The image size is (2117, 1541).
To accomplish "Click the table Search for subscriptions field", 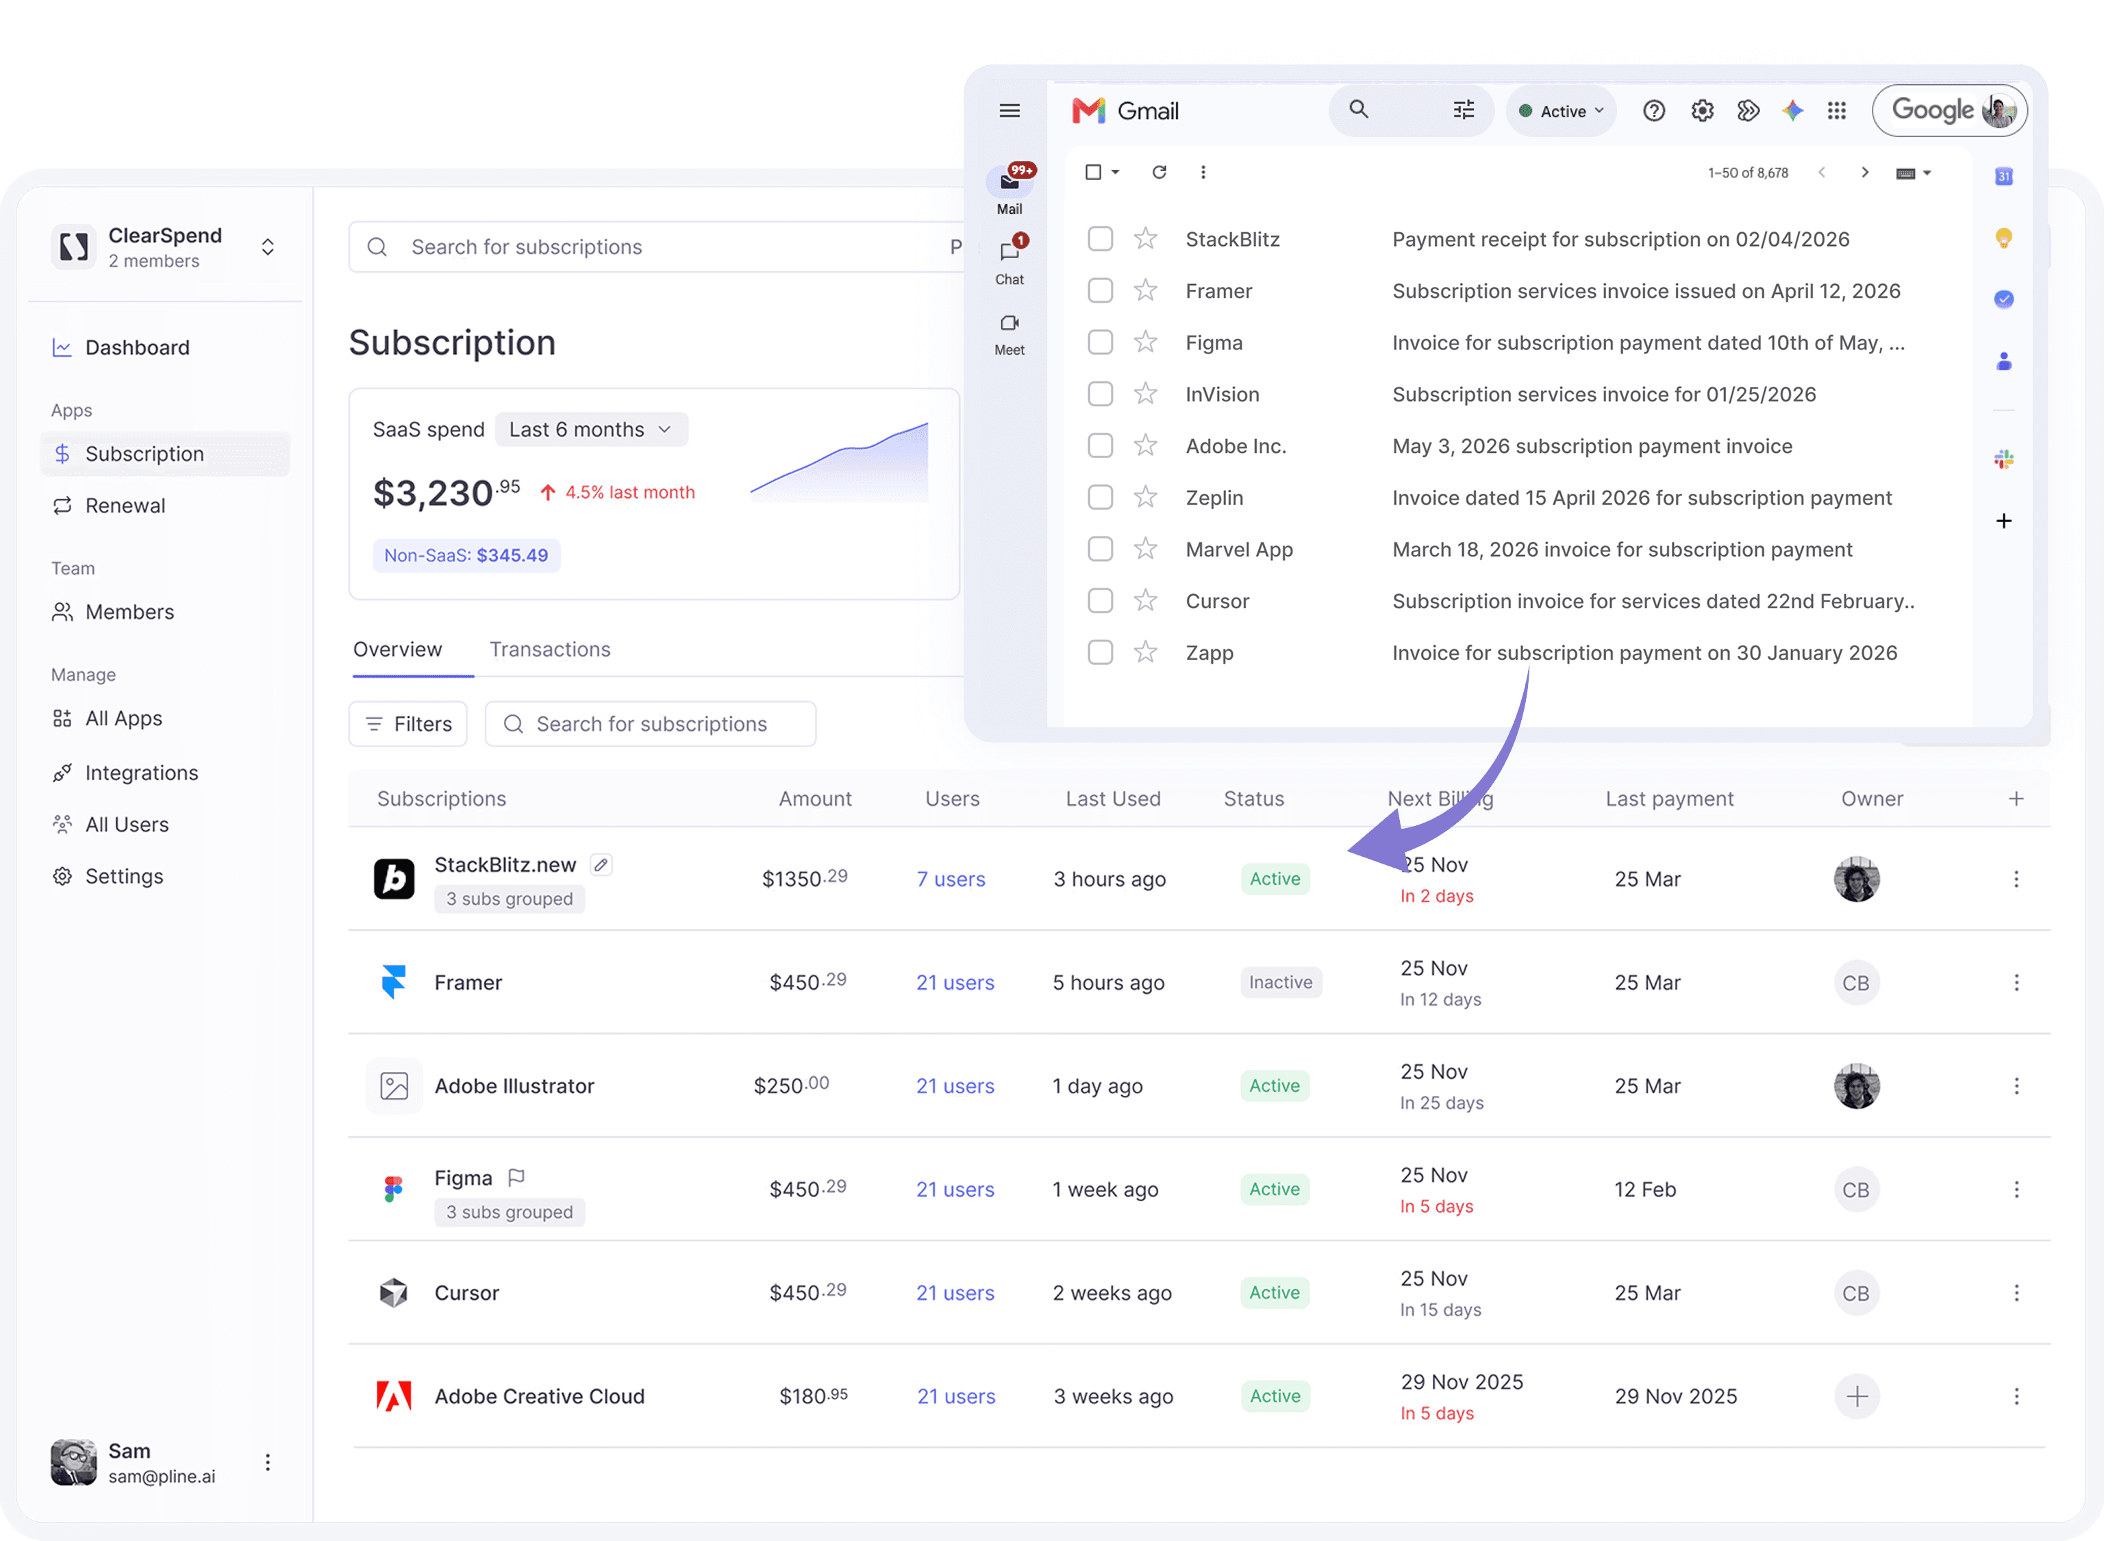I will (x=650, y=725).
